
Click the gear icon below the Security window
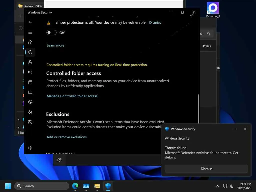pos(59,160)
